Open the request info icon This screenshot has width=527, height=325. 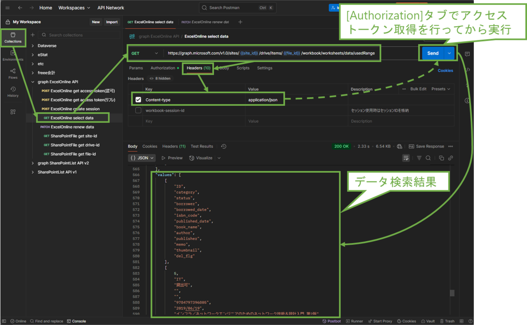tap(467, 100)
